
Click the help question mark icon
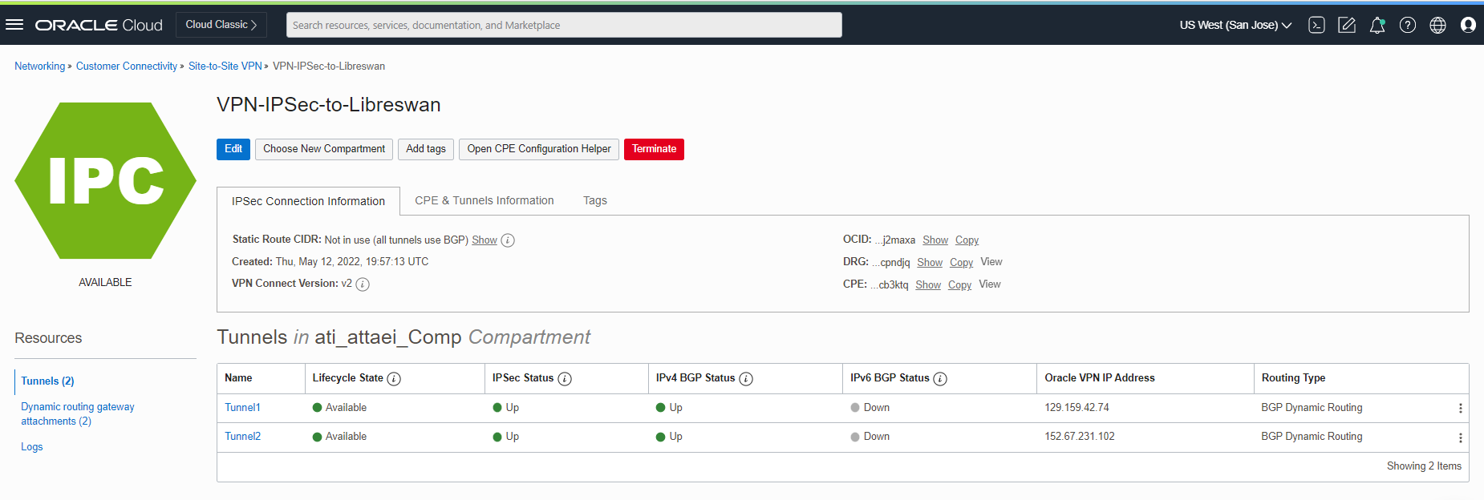pos(1408,25)
